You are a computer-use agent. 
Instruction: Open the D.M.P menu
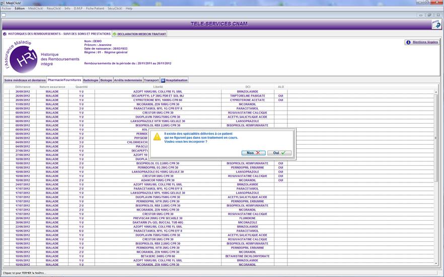point(78,9)
